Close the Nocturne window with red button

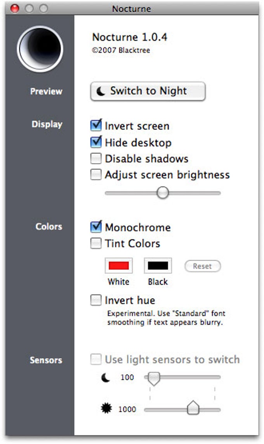[15, 9]
